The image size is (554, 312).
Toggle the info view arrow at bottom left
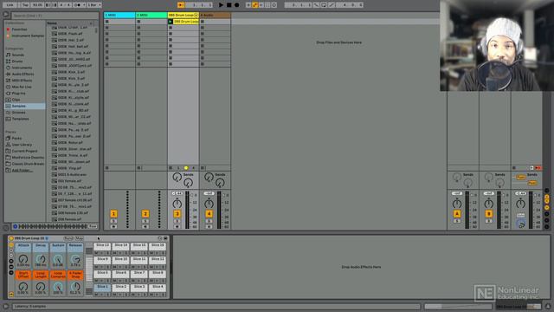6,307
